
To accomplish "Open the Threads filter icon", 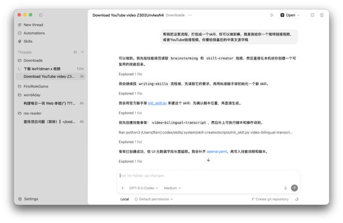I will [82, 52].
